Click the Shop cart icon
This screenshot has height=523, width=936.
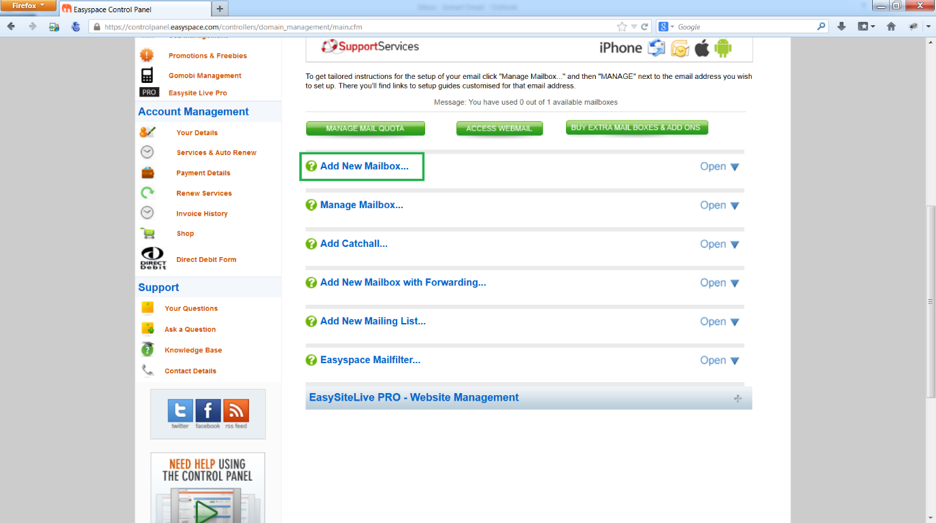coord(148,233)
